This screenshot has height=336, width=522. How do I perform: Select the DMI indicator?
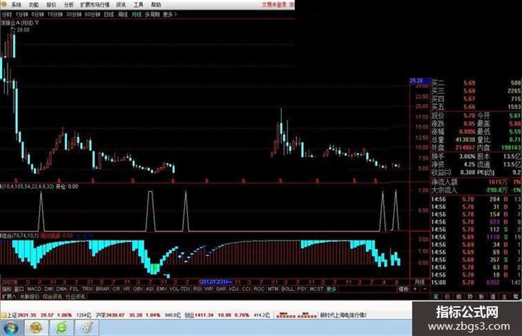[x=49, y=289]
